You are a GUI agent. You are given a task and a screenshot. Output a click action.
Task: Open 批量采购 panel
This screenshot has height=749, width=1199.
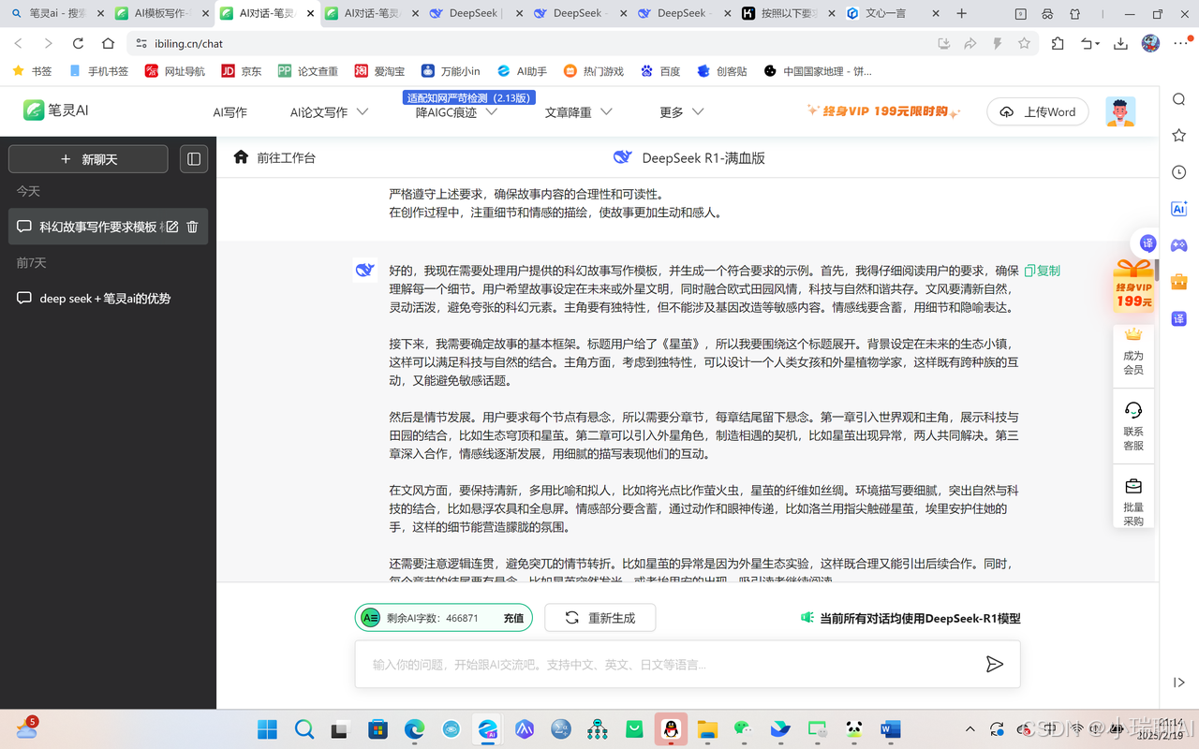[x=1133, y=501]
